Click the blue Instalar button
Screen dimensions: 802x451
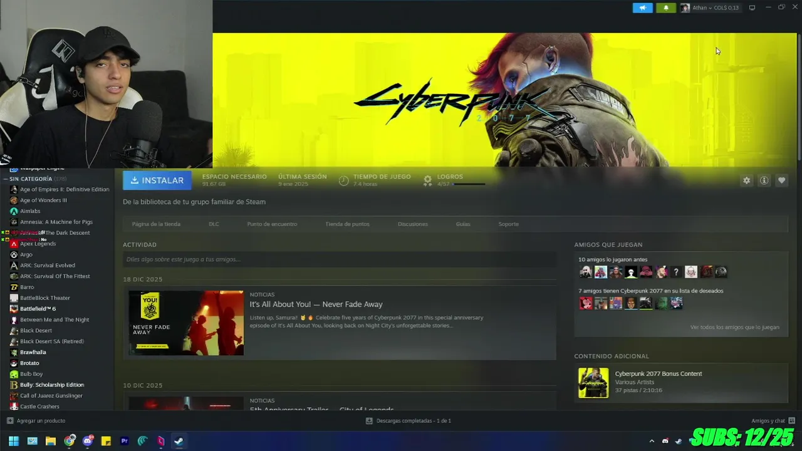tap(157, 180)
